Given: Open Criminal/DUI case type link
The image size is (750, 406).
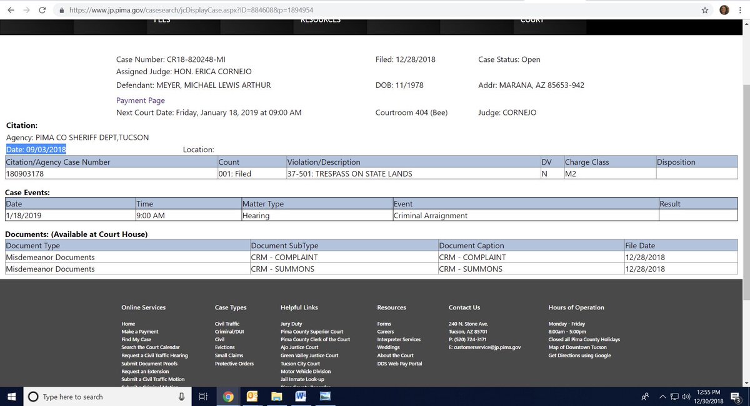Looking at the screenshot, I should click(229, 332).
